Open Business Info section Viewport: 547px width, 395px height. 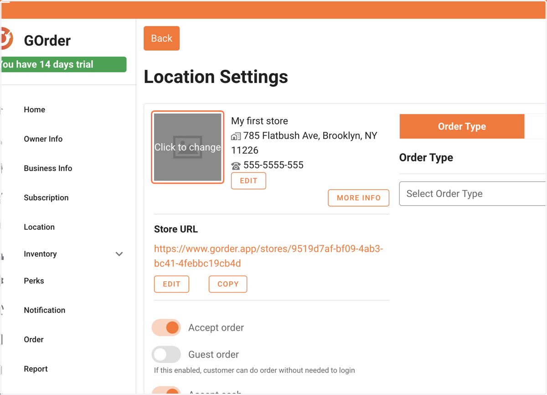[48, 168]
